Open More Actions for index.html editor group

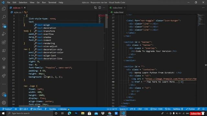point(203,8)
